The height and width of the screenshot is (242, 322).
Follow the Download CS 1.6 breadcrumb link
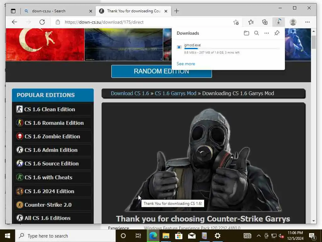130,93
